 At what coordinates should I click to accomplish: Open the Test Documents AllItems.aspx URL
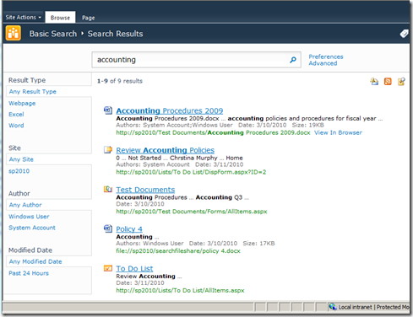[192, 212]
